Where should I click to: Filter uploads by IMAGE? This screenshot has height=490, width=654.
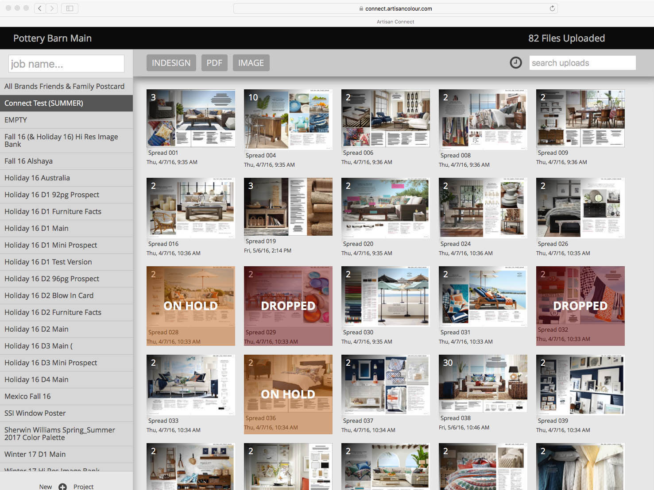click(x=251, y=63)
